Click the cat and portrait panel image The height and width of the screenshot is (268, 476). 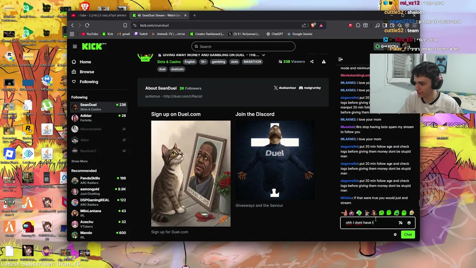tap(191, 173)
